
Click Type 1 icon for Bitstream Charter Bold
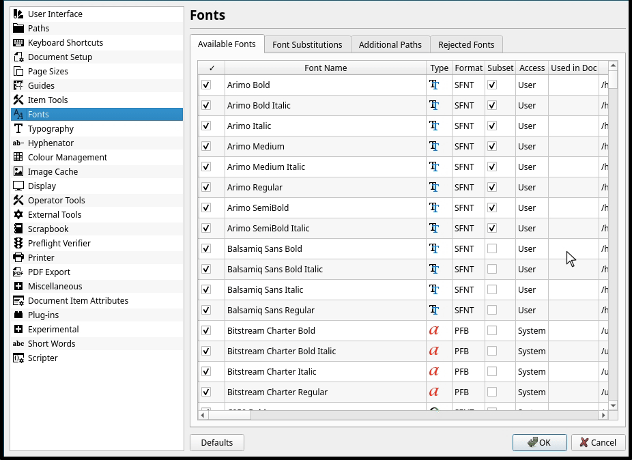[x=434, y=330]
